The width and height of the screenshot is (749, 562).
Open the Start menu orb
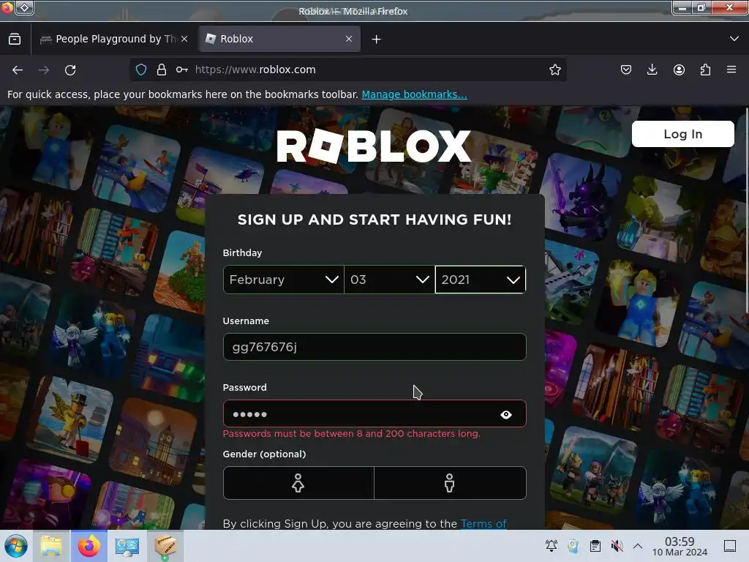point(16,546)
